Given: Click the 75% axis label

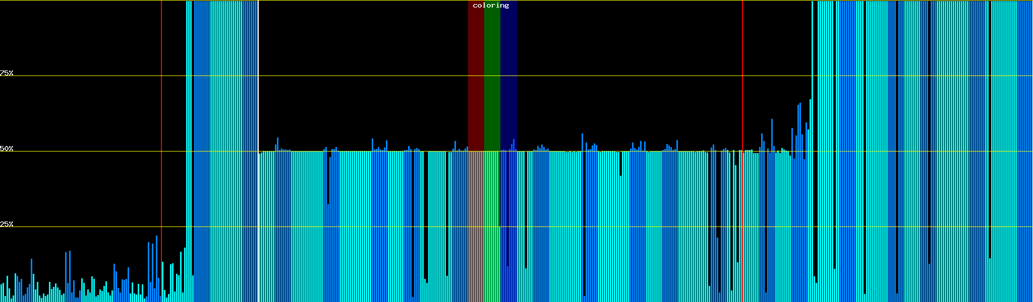Looking at the screenshot, I should [7, 73].
